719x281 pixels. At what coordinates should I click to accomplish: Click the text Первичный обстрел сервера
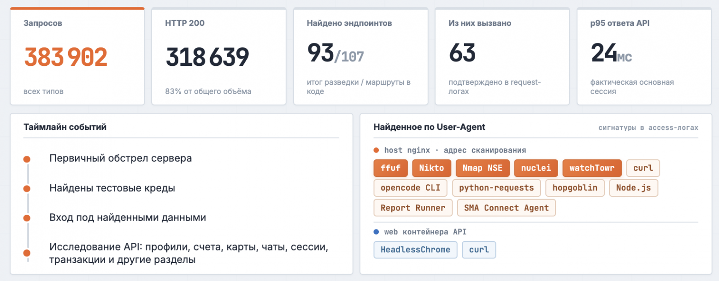point(120,158)
